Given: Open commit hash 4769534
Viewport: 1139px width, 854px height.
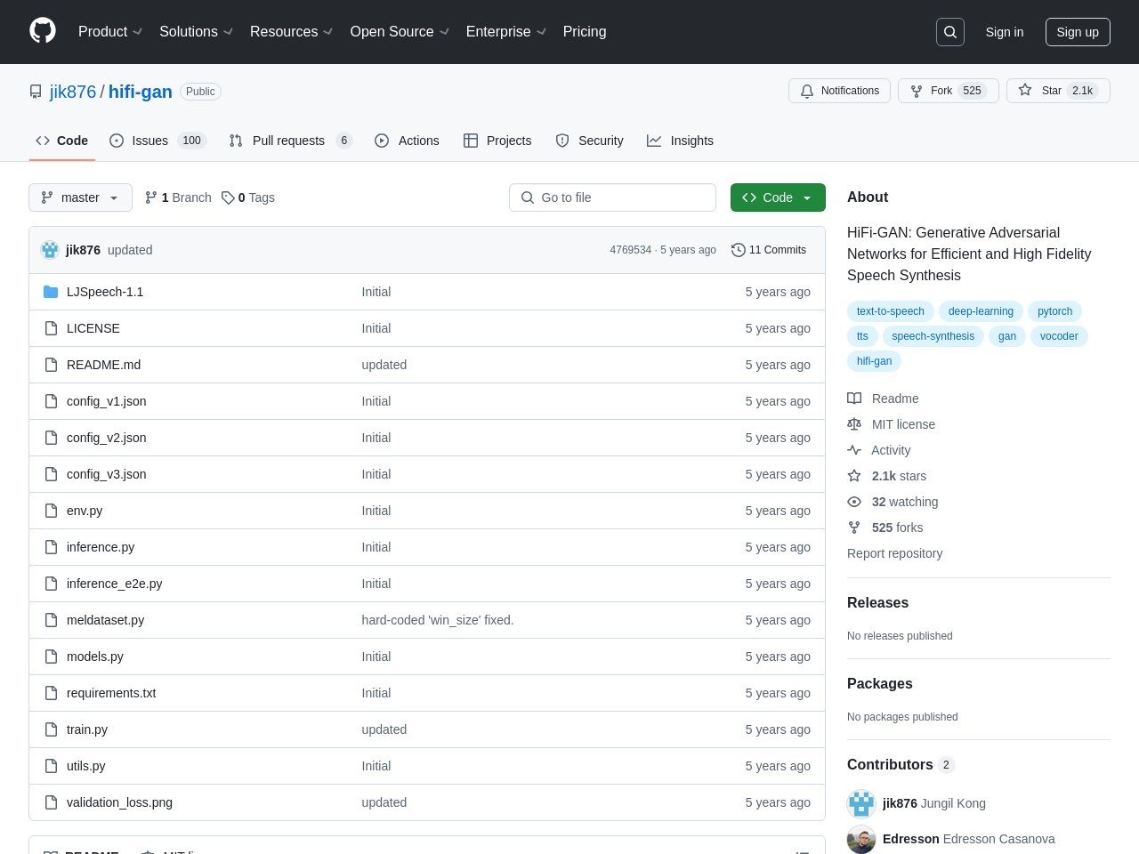Looking at the screenshot, I should pyautogui.click(x=630, y=250).
